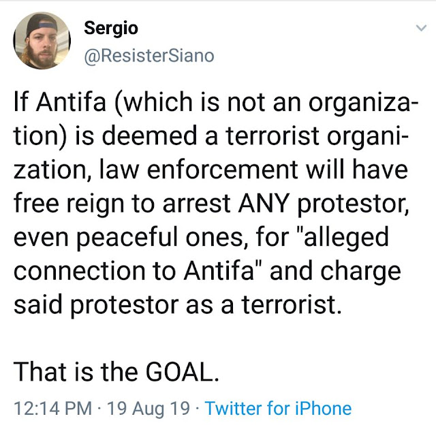Click the quoted word 'alleged'

point(346,238)
